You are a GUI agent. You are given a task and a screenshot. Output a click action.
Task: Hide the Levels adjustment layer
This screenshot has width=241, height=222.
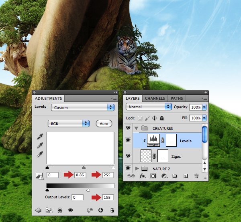128,140
